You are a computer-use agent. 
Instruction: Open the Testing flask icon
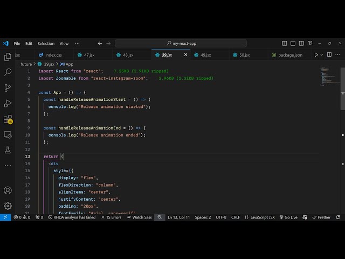click(x=8, y=149)
